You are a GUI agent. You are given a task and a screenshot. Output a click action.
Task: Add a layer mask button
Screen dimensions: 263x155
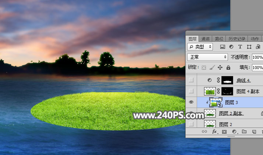[224, 131]
